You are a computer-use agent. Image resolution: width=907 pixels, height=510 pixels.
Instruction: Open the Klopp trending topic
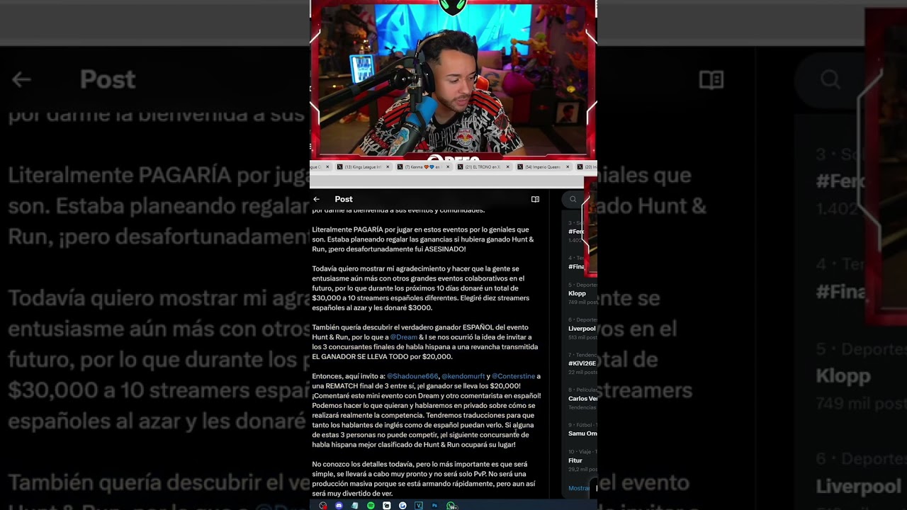[x=577, y=293]
